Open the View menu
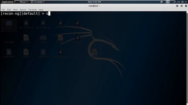 click(15, 10)
